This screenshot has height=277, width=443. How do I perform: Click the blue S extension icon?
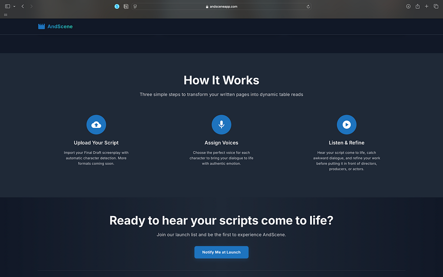(x=117, y=6)
